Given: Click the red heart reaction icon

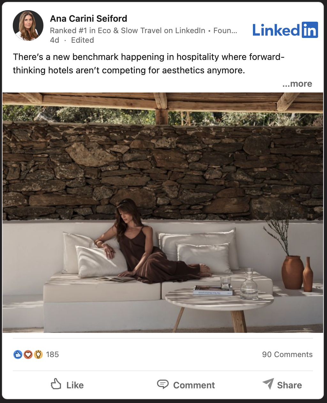Looking at the screenshot, I should click(28, 355).
